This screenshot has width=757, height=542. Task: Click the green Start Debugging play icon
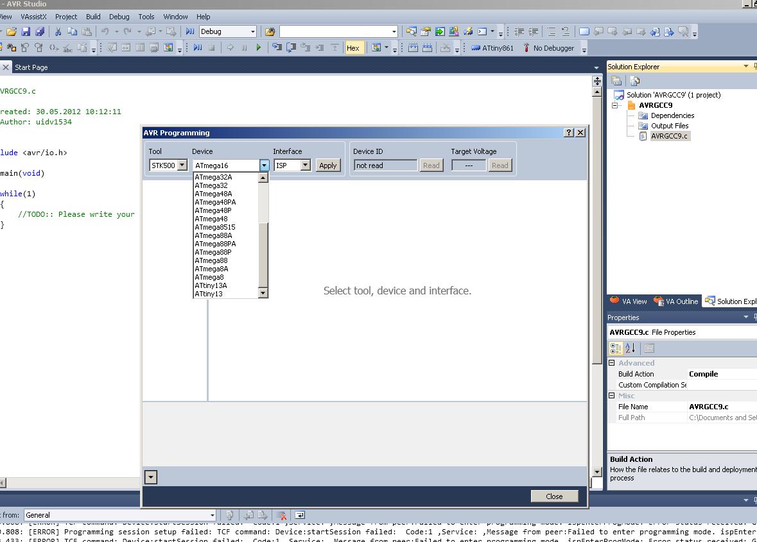coord(258,47)
